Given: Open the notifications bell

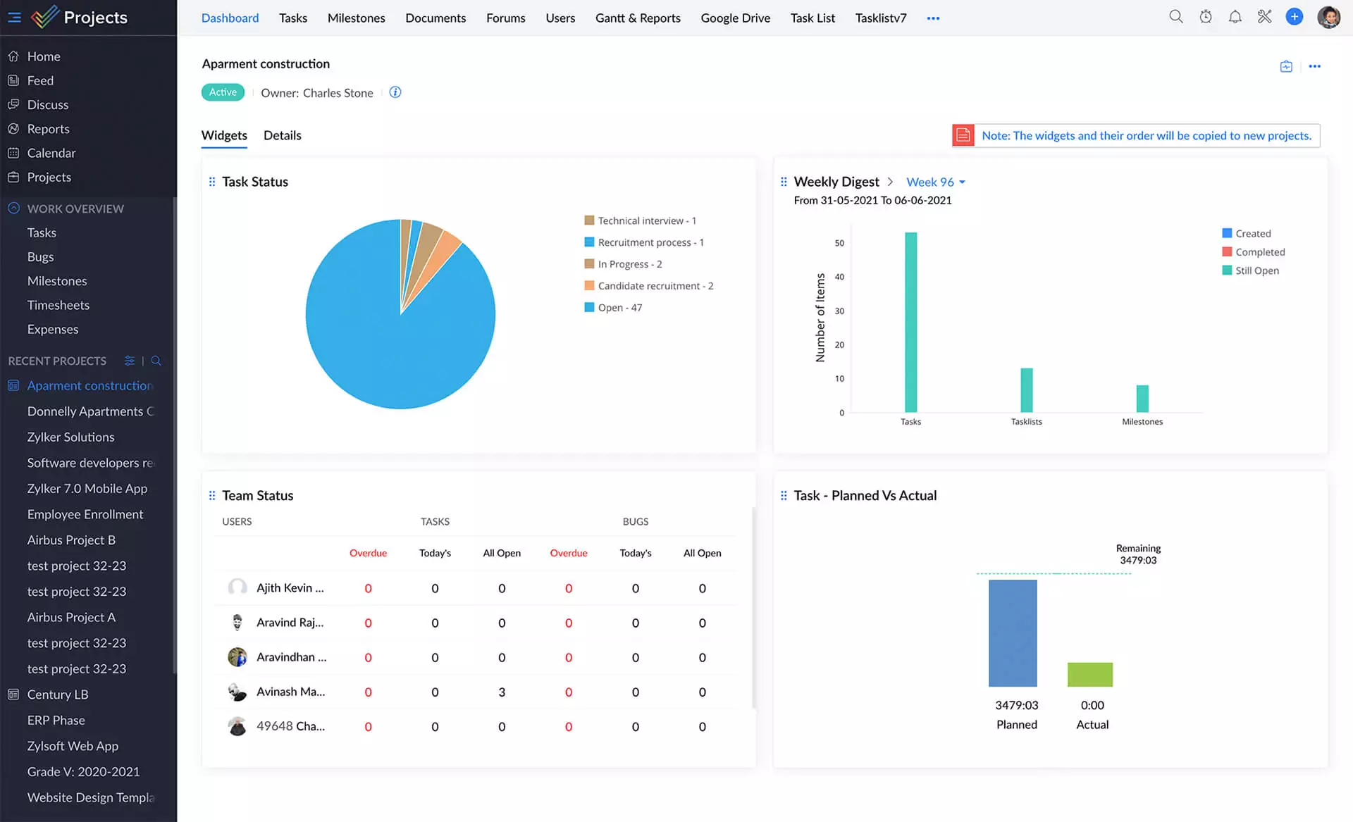Looking at the screenshot, I should tap(1235, 17).
